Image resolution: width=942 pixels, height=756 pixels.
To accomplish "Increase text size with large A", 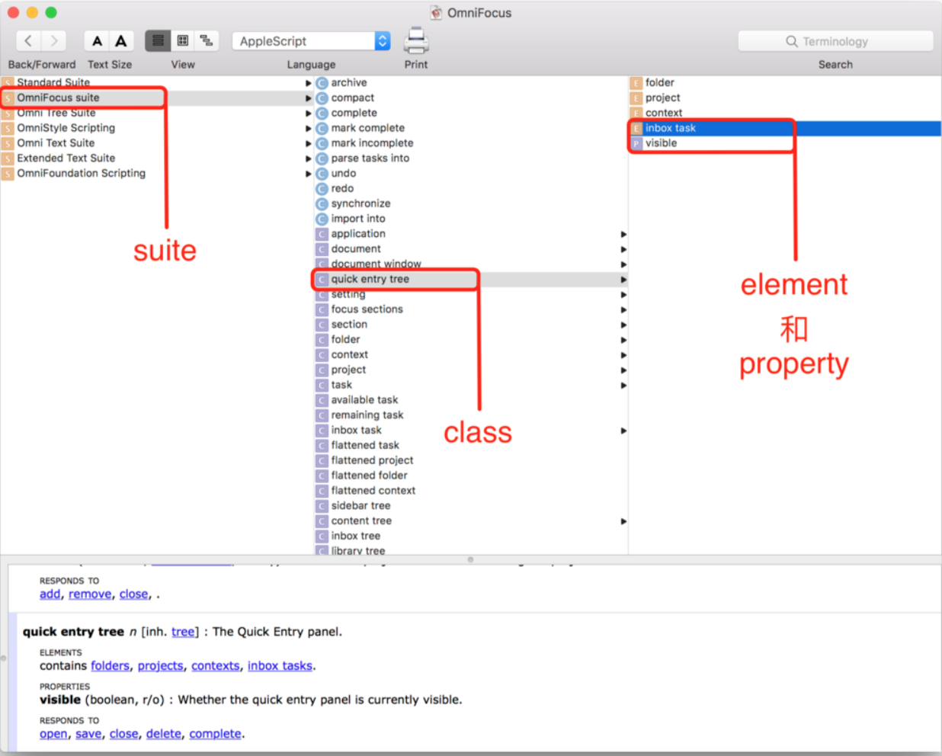I will click(121, 41).
